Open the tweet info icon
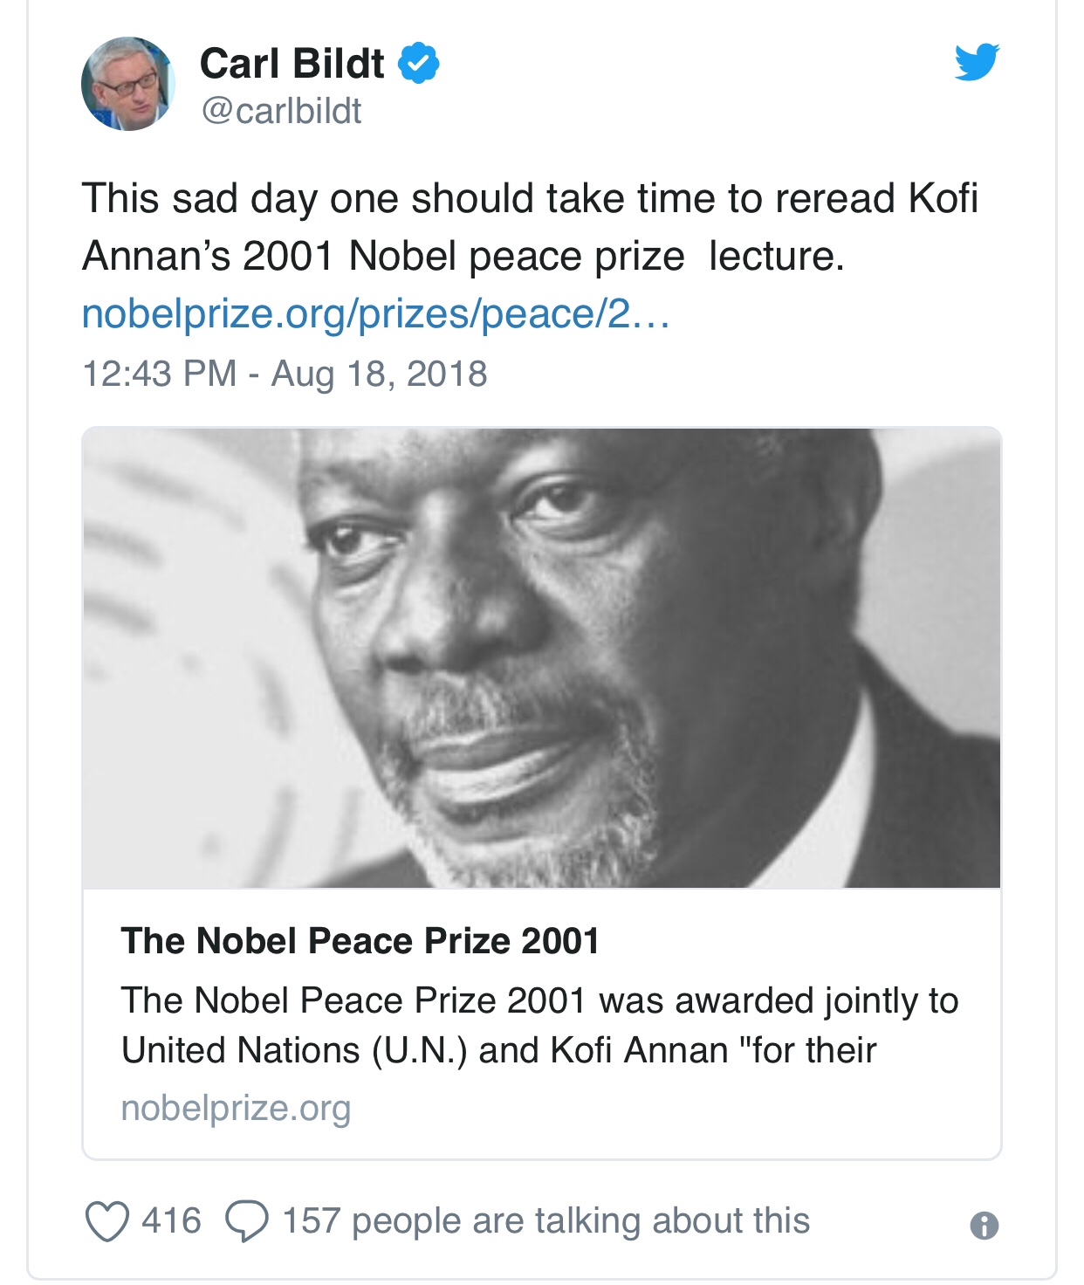This screenshot has height=1285, width=1084. (x=984, y=1226)
